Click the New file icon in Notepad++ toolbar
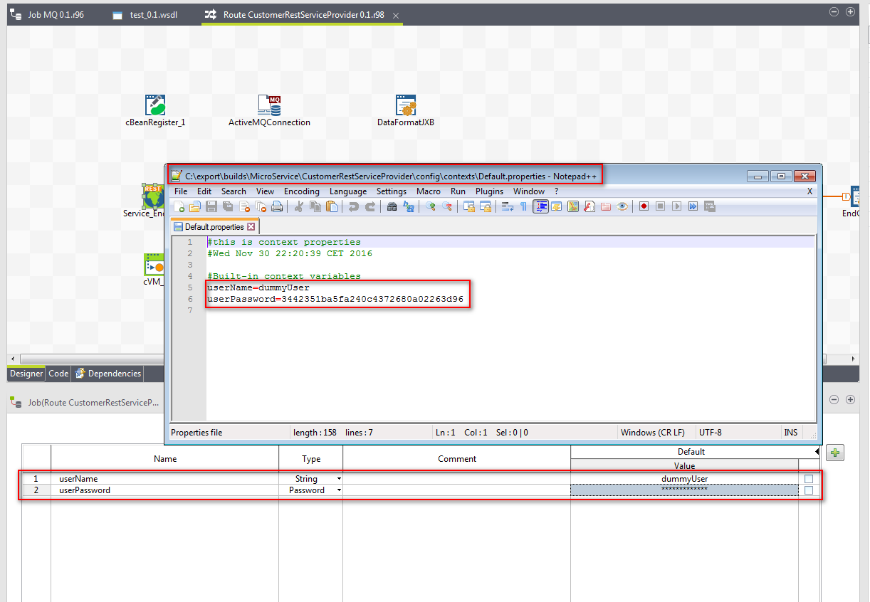 [x=180, y=206]
